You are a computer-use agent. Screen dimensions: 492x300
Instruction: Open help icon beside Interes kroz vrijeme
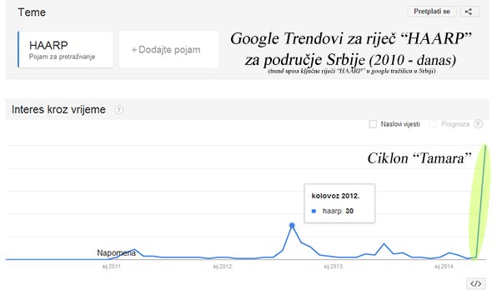119,110
